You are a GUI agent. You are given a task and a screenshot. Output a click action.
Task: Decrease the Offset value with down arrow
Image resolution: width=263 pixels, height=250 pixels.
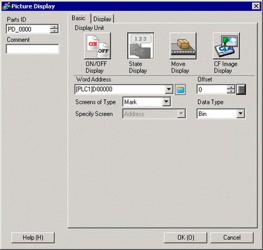tap(231, 91)
